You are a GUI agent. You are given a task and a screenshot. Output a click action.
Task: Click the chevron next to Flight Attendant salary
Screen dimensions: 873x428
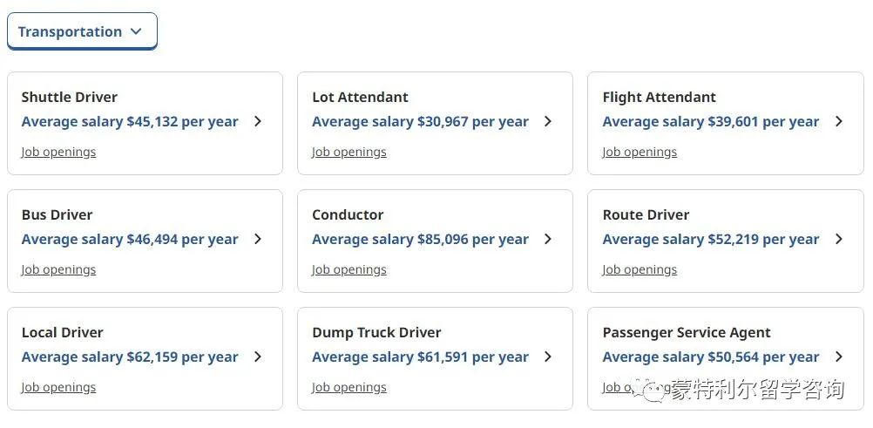839,121
